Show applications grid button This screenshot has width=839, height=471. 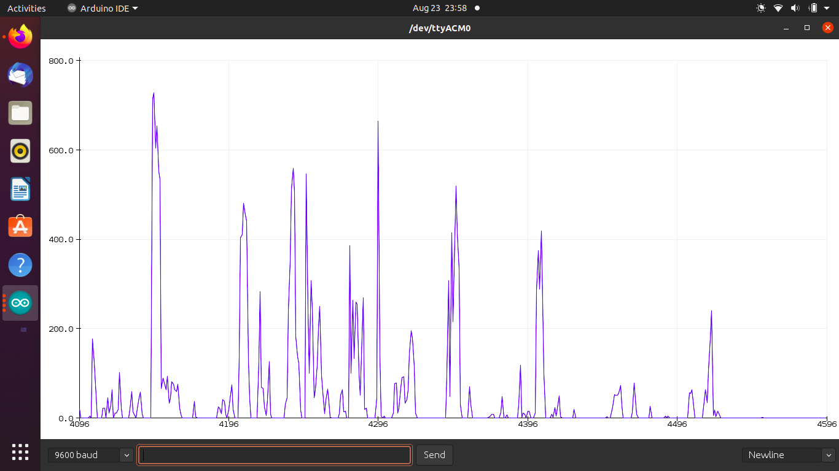[20, 451]
